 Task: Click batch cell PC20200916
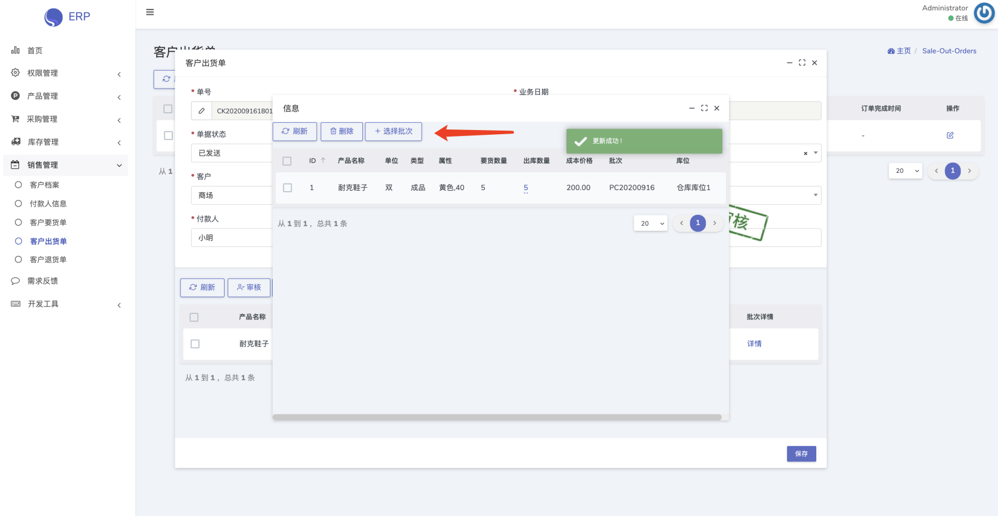[x=632, y=188]
